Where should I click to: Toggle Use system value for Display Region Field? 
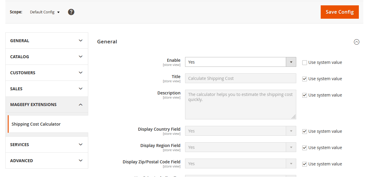point(305,148)
